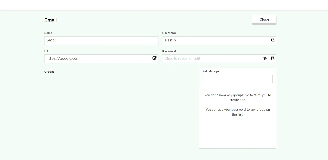Click the Name field label
This screenshot has height=160, width=328.
48,33
